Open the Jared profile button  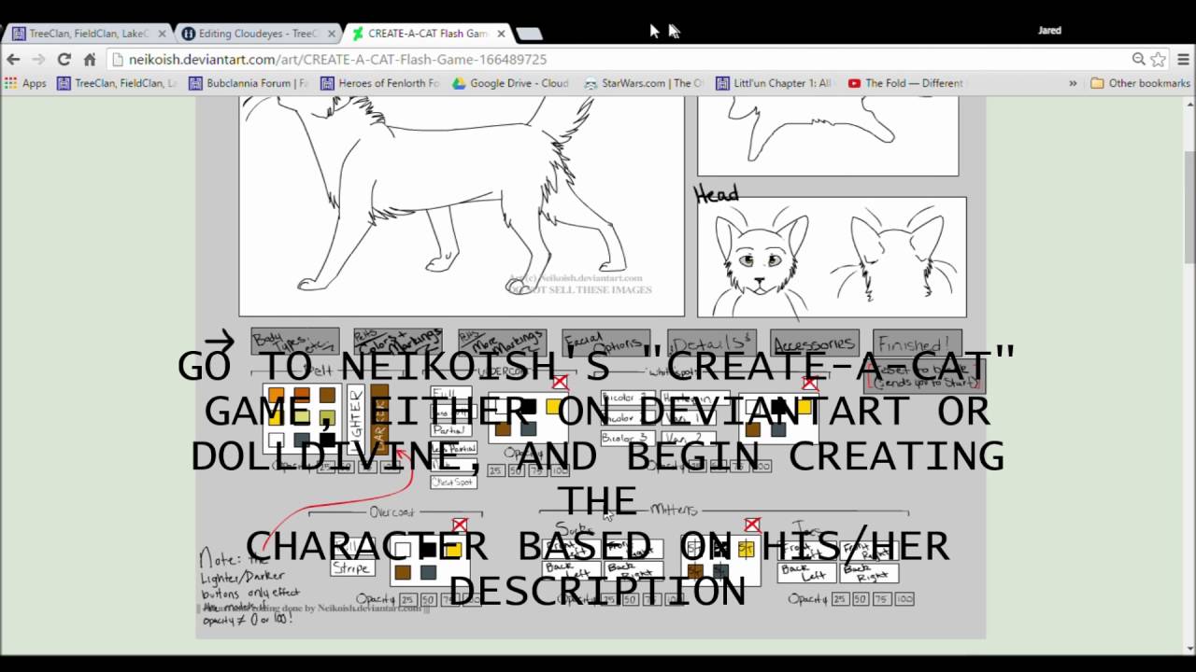tap(1049, 31)
